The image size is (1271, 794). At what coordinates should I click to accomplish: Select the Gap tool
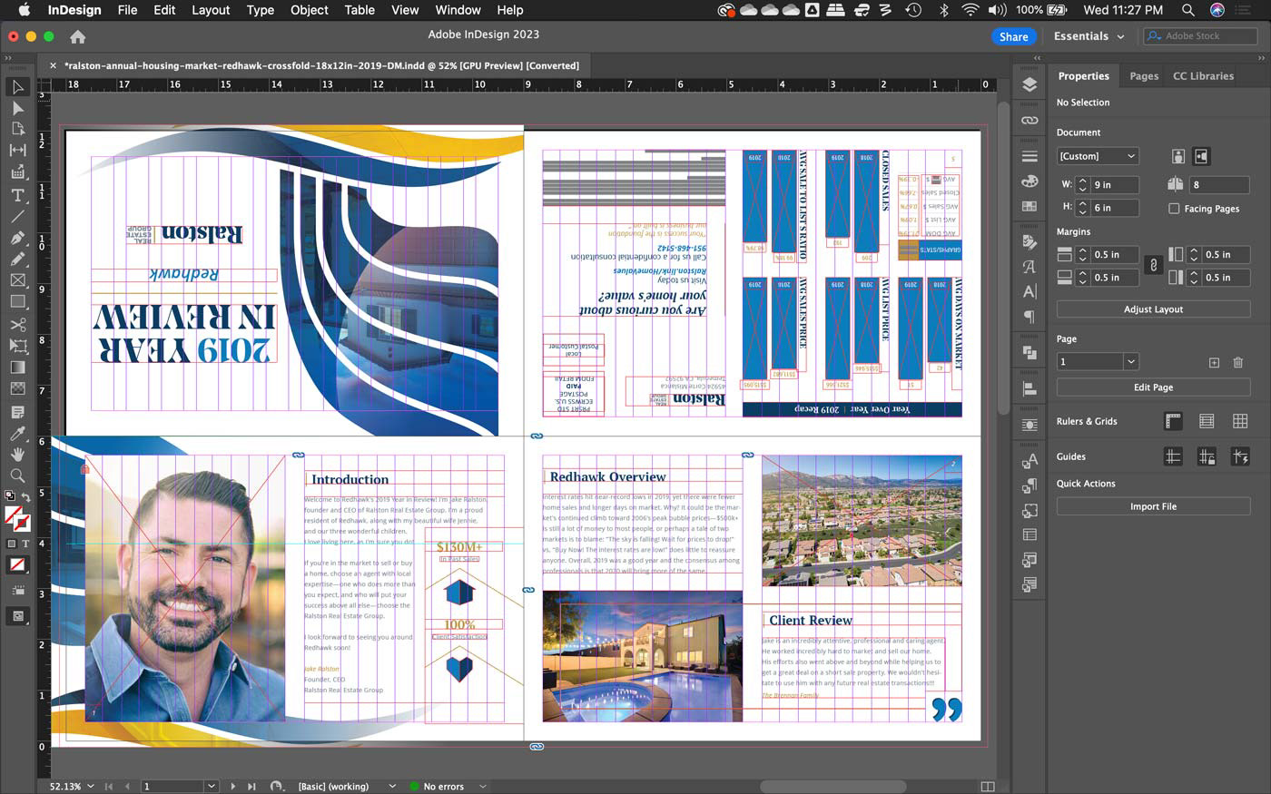click(17, 151)
